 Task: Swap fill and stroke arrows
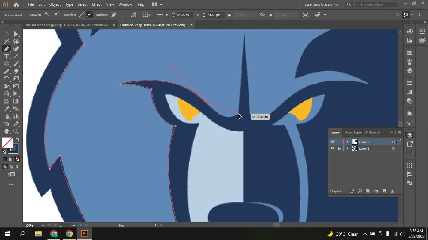tap(18, 139)
